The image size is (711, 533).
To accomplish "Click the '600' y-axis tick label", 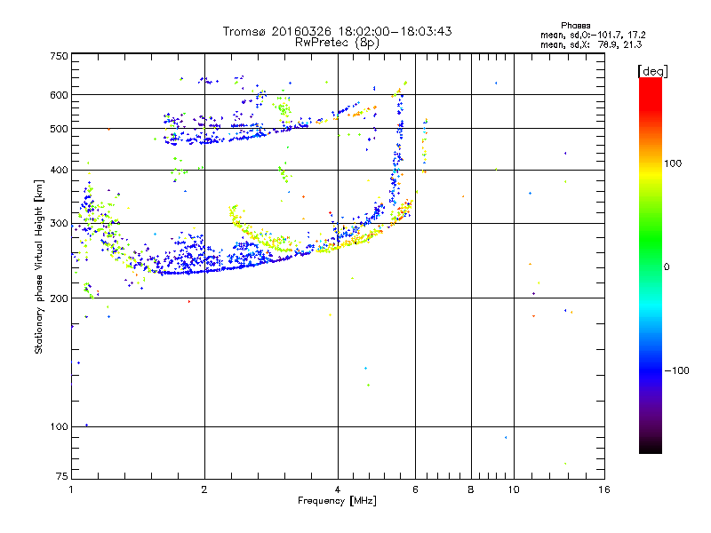I will point(60,95).
